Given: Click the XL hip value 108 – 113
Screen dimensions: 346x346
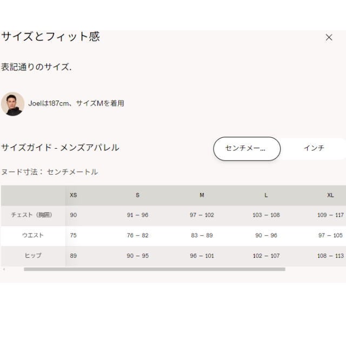Looking at the screenshot, I should coord(330,255).
